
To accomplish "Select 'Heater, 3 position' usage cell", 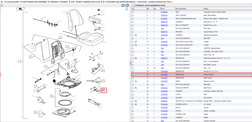I will 210,111.
